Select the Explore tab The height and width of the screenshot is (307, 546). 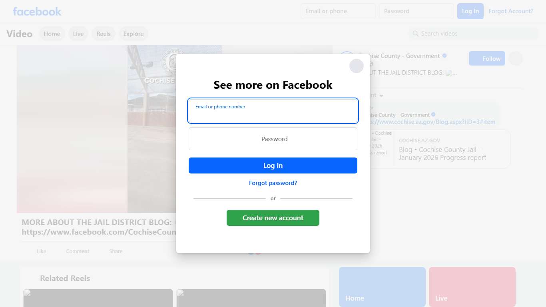tap(134, 34)
